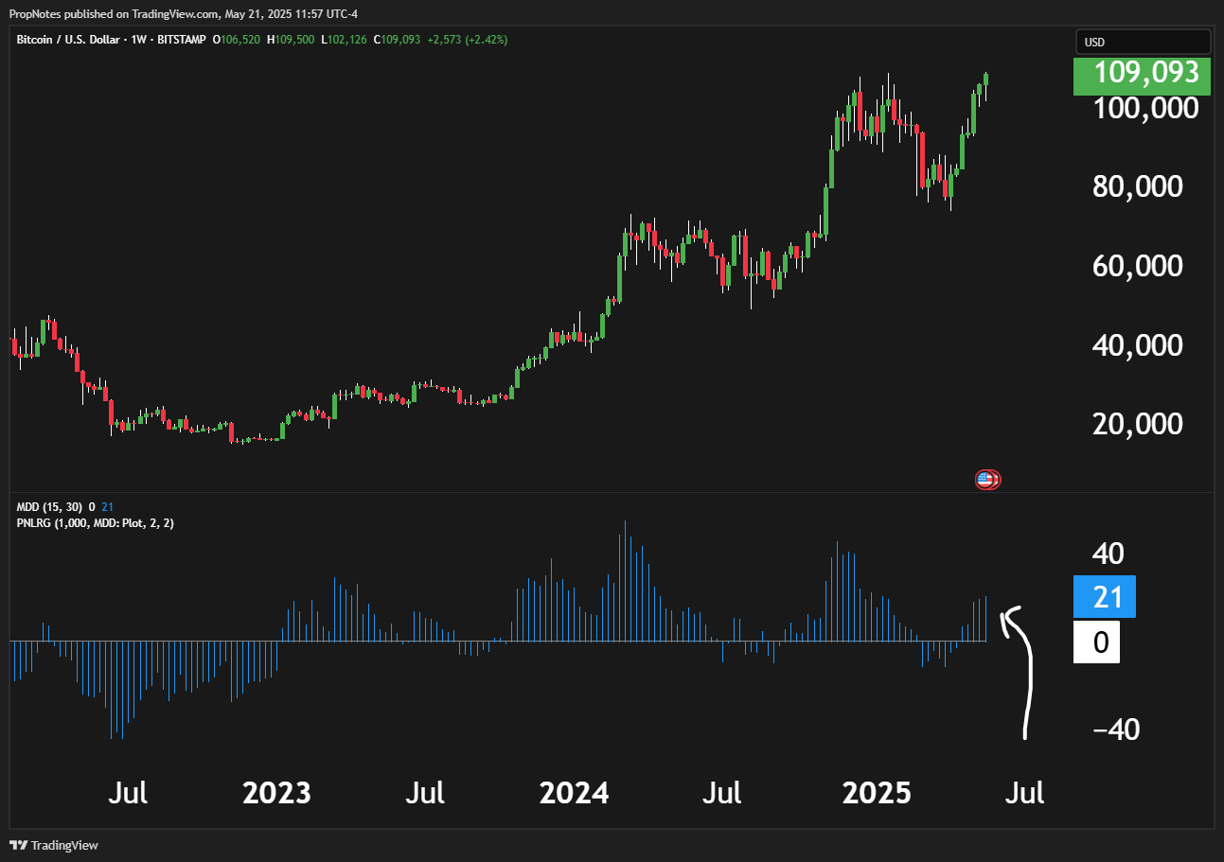
Task: Select the 2025 label on the time axis
Action: [877, 793]
